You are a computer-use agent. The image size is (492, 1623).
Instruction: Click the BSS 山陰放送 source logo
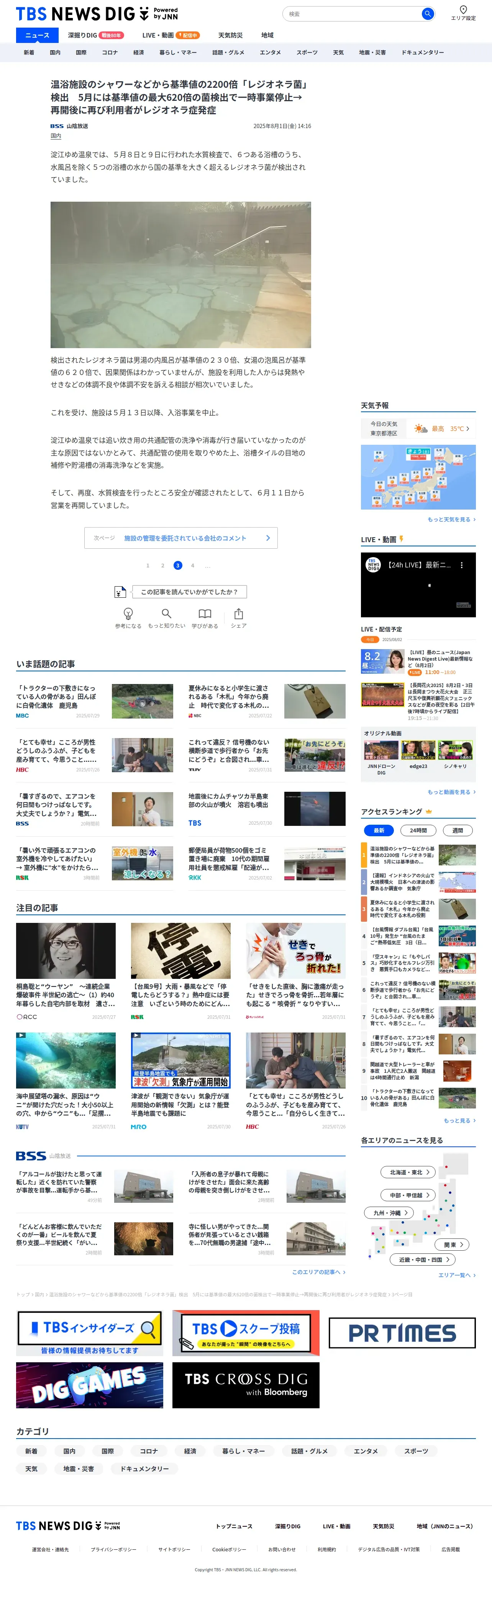(69, 126)
